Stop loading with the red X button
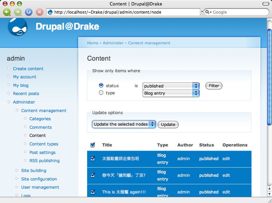Viewport: 272px width, 203px height. (x=40, y=12)
